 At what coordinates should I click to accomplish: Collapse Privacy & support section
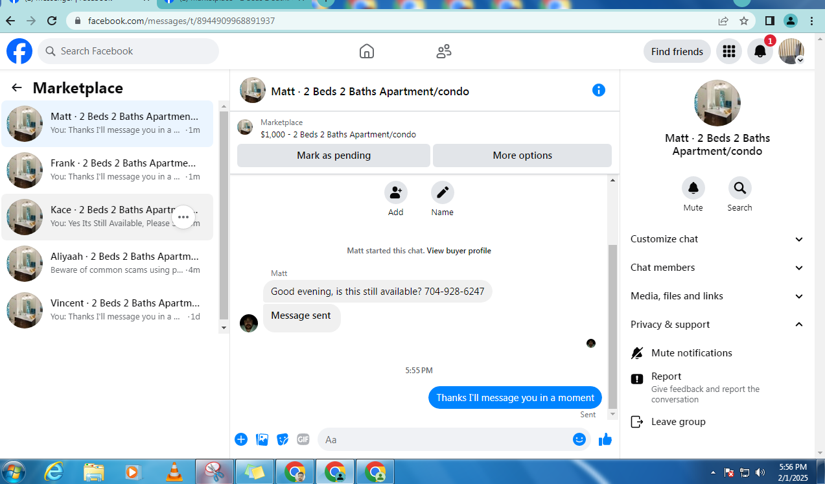click(717, 325)
